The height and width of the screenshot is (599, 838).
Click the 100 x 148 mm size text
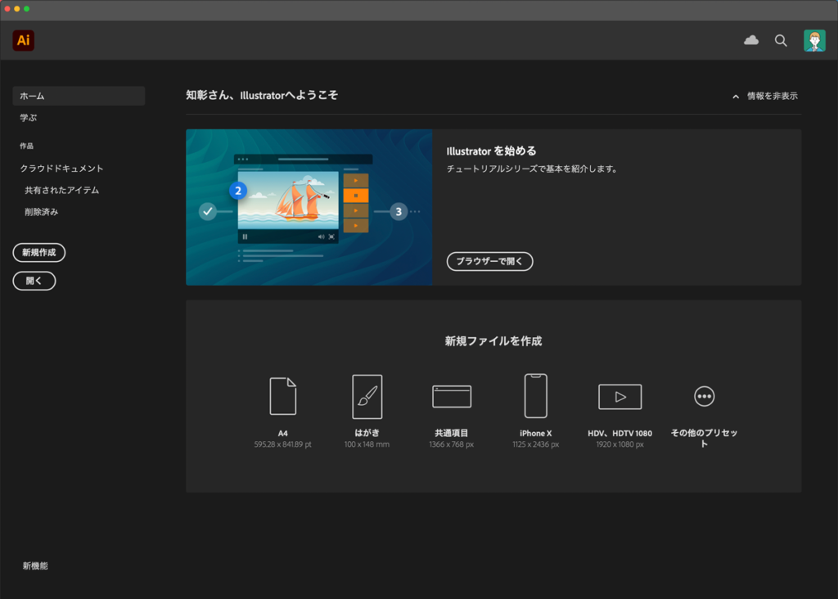pyautogui.click(x=367, y=444)
